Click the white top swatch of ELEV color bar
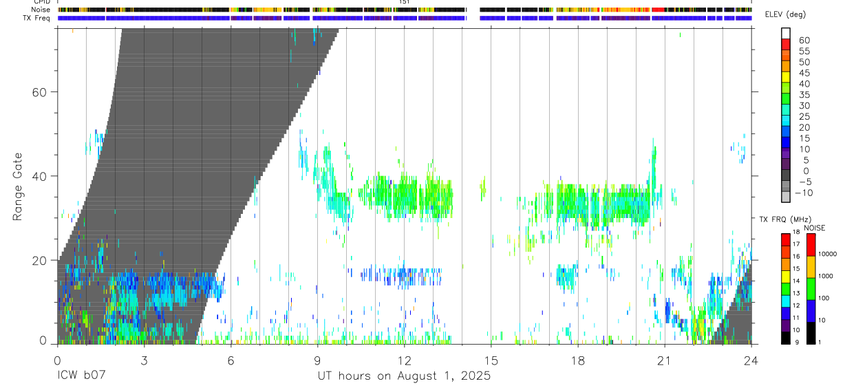 [x=786, y=33]
